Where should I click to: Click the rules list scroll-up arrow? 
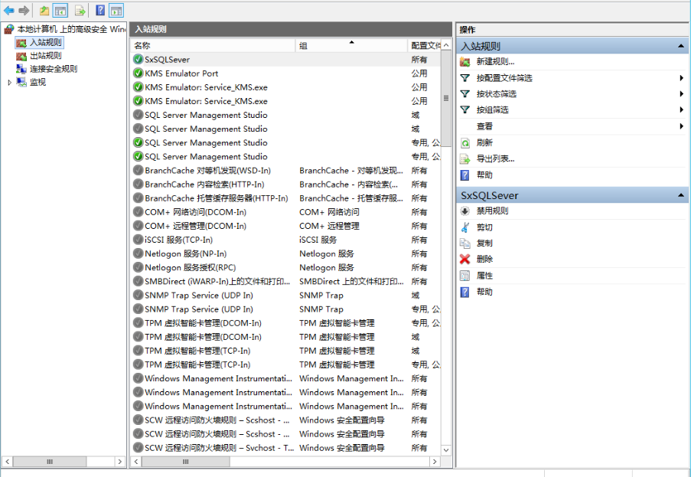(x=446, y=45)
